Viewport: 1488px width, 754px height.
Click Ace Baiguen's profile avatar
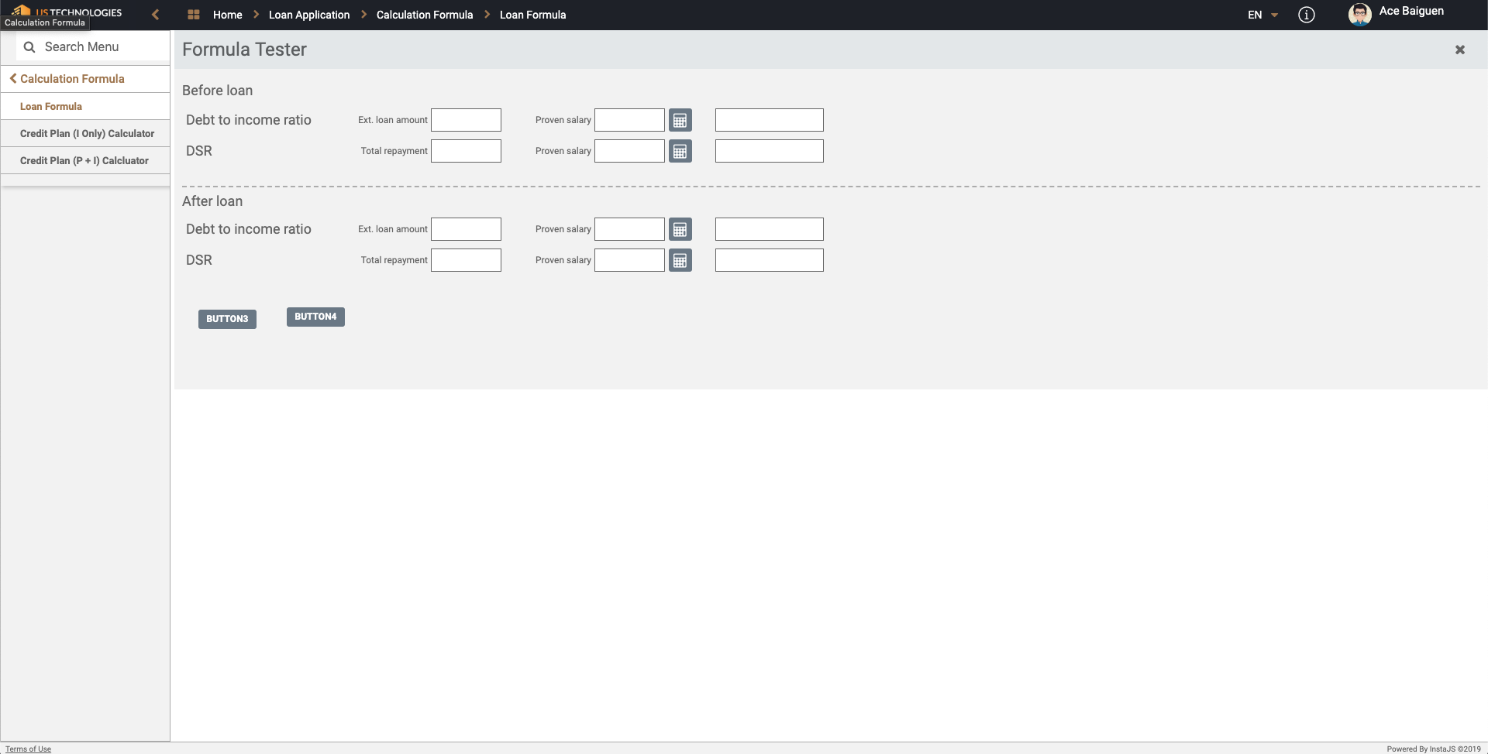[1359, 15]
